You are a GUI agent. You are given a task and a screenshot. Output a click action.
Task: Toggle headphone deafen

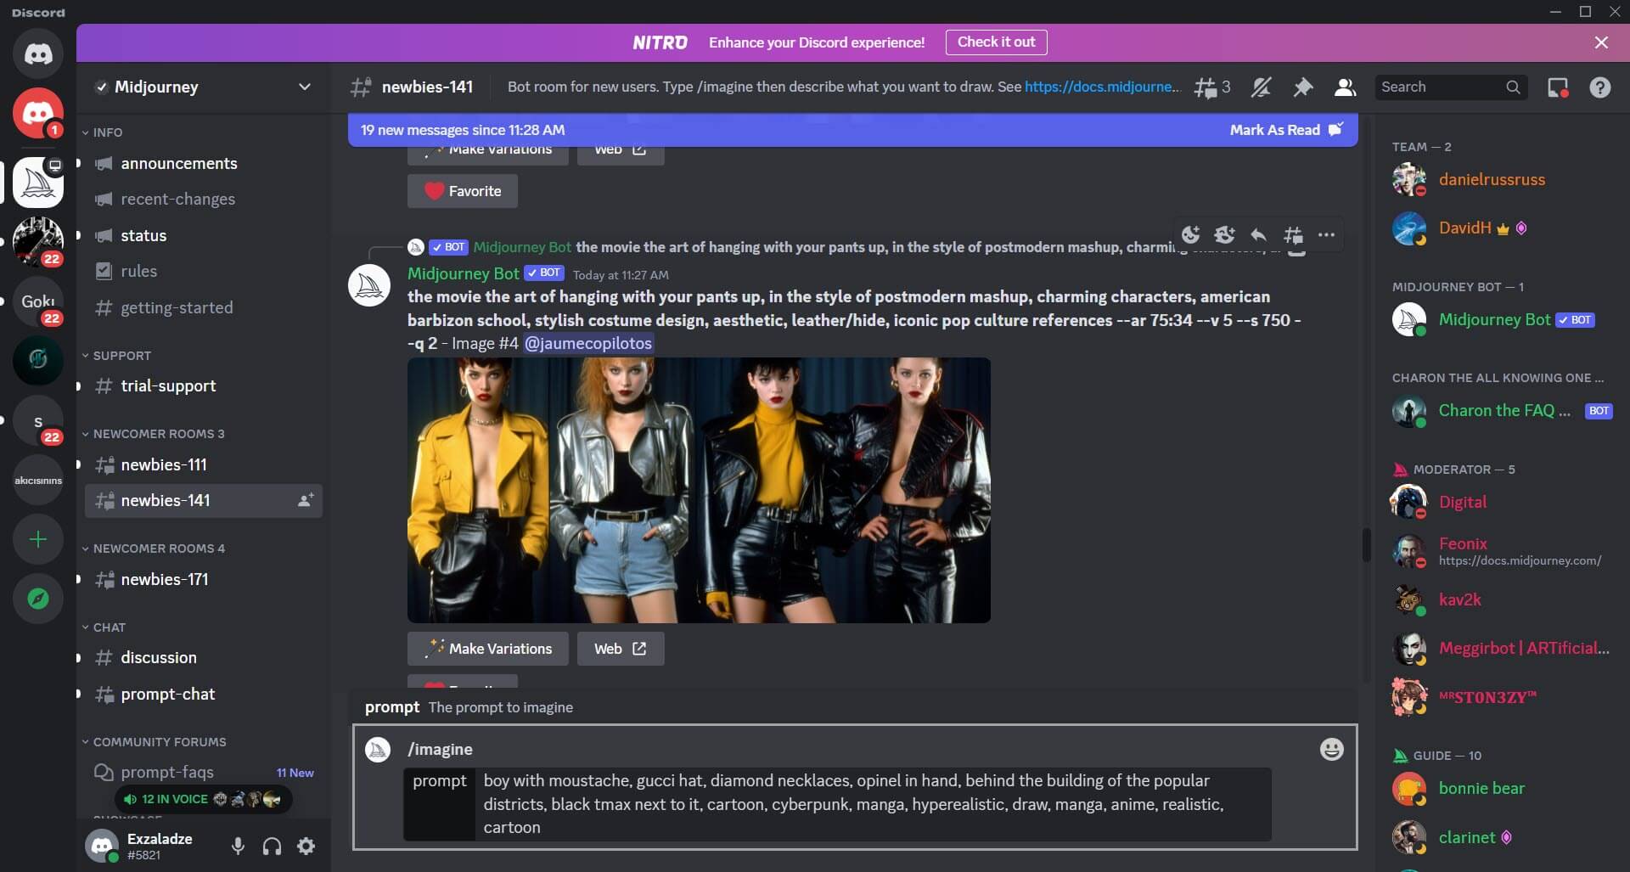pyautogui.click(x=272, y=846)
